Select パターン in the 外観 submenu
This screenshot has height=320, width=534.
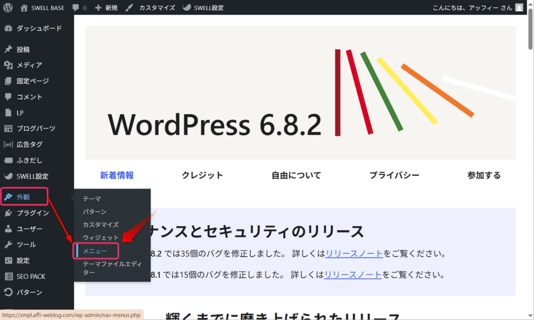tap(95, 211)
